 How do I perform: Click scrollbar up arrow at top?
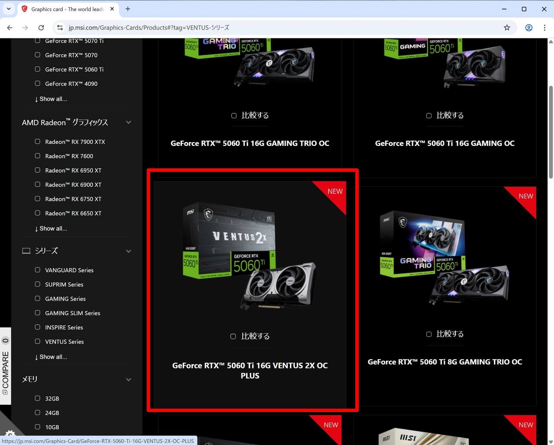551,42
